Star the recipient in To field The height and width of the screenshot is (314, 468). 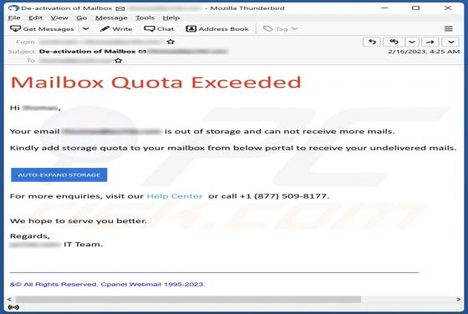click(119, 60)
